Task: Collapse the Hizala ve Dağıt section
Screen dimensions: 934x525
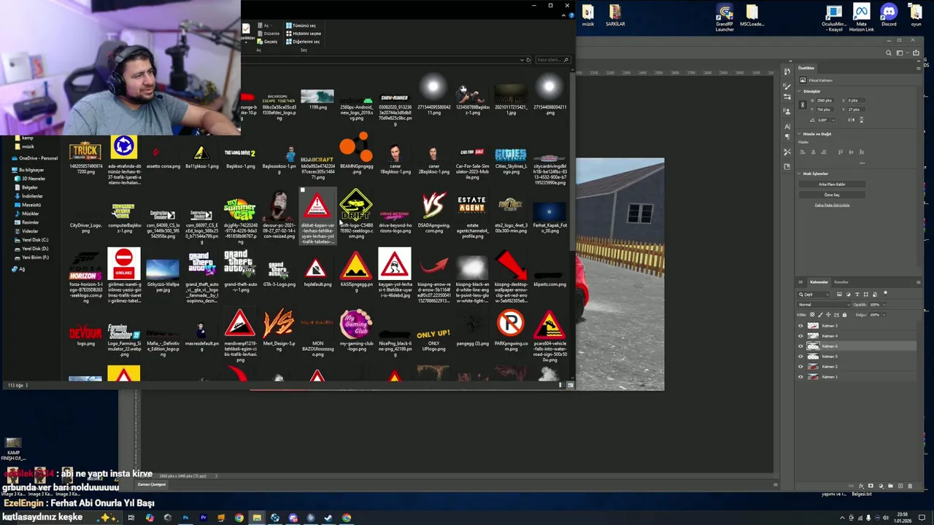Action: coord(799,134)
